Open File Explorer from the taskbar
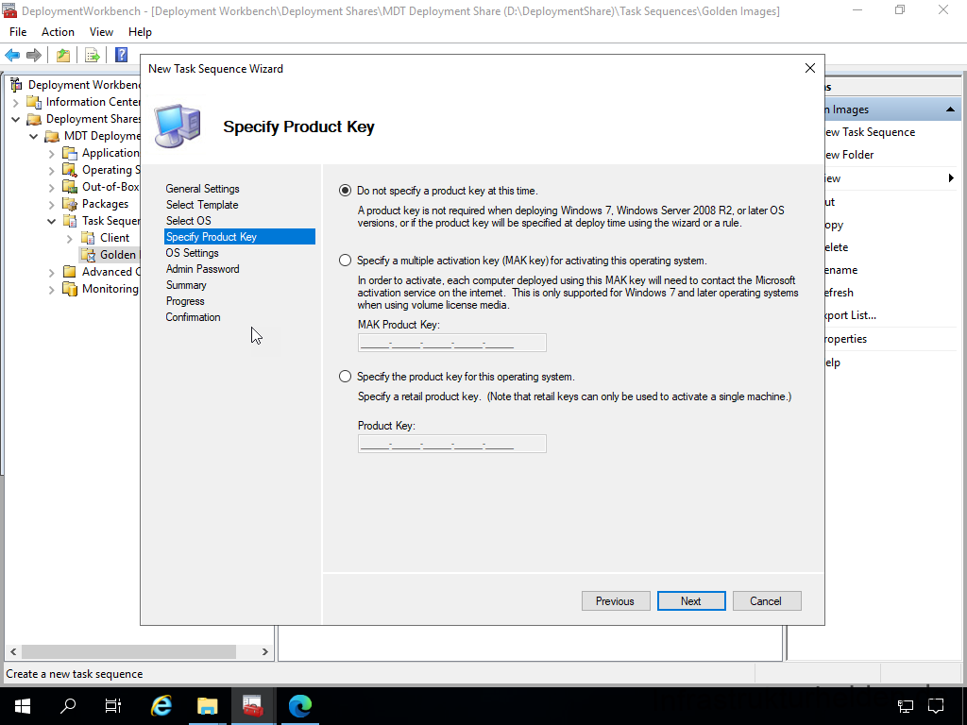Viewport: 967px width, 725px height. coord(207,705)
